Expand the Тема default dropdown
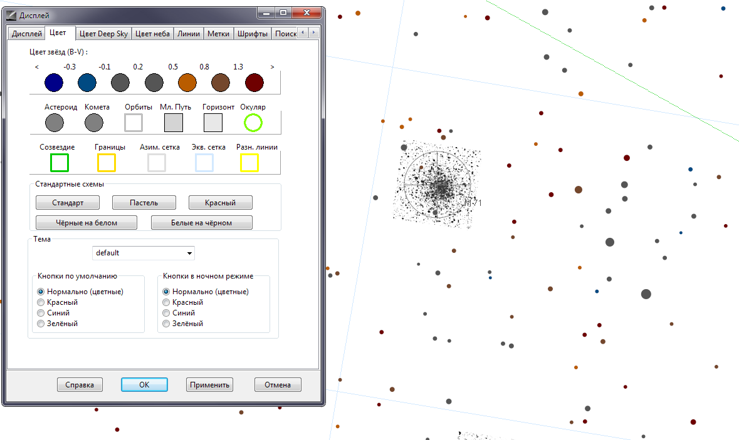Viewport: 739px width, 440px height. point(144,253)
